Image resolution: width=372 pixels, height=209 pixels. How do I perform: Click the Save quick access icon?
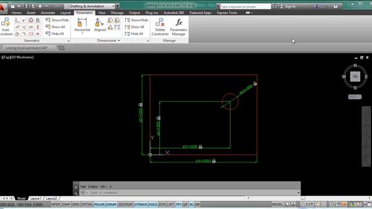[26, 6]
